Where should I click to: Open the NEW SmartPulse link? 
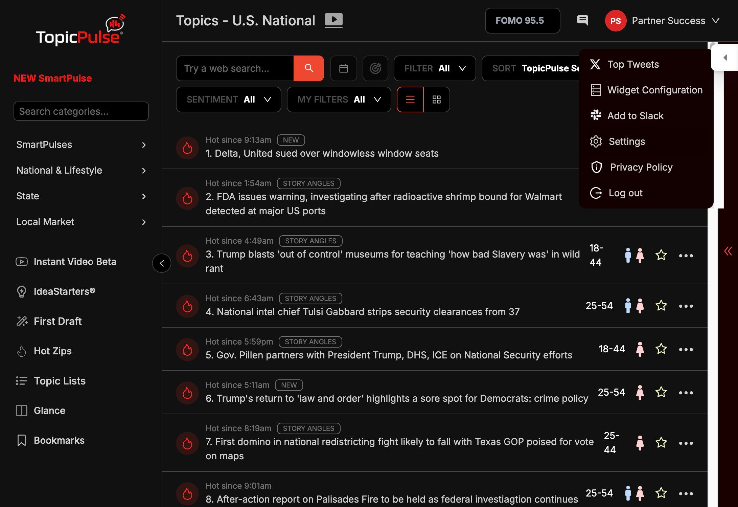(x=52, y=78)
